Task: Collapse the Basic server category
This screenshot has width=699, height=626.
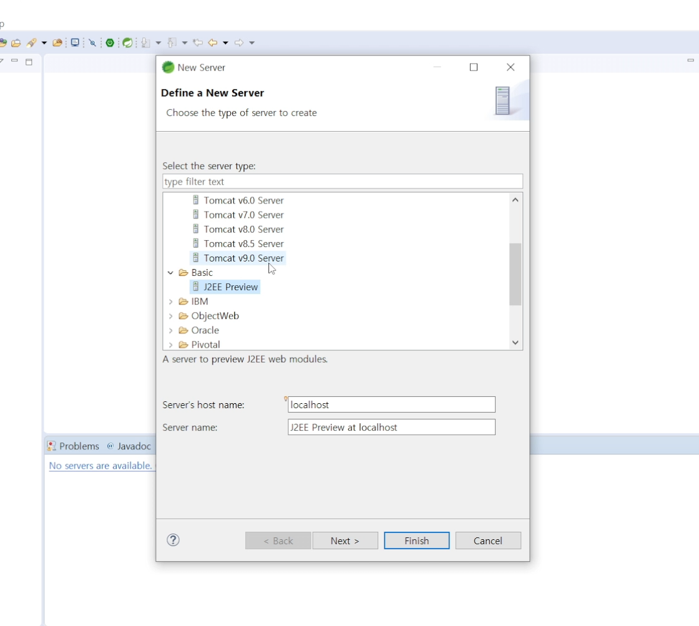Action: [170, 272]
